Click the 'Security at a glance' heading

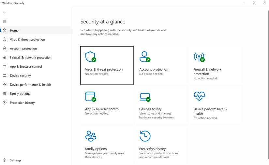[103, 22]
